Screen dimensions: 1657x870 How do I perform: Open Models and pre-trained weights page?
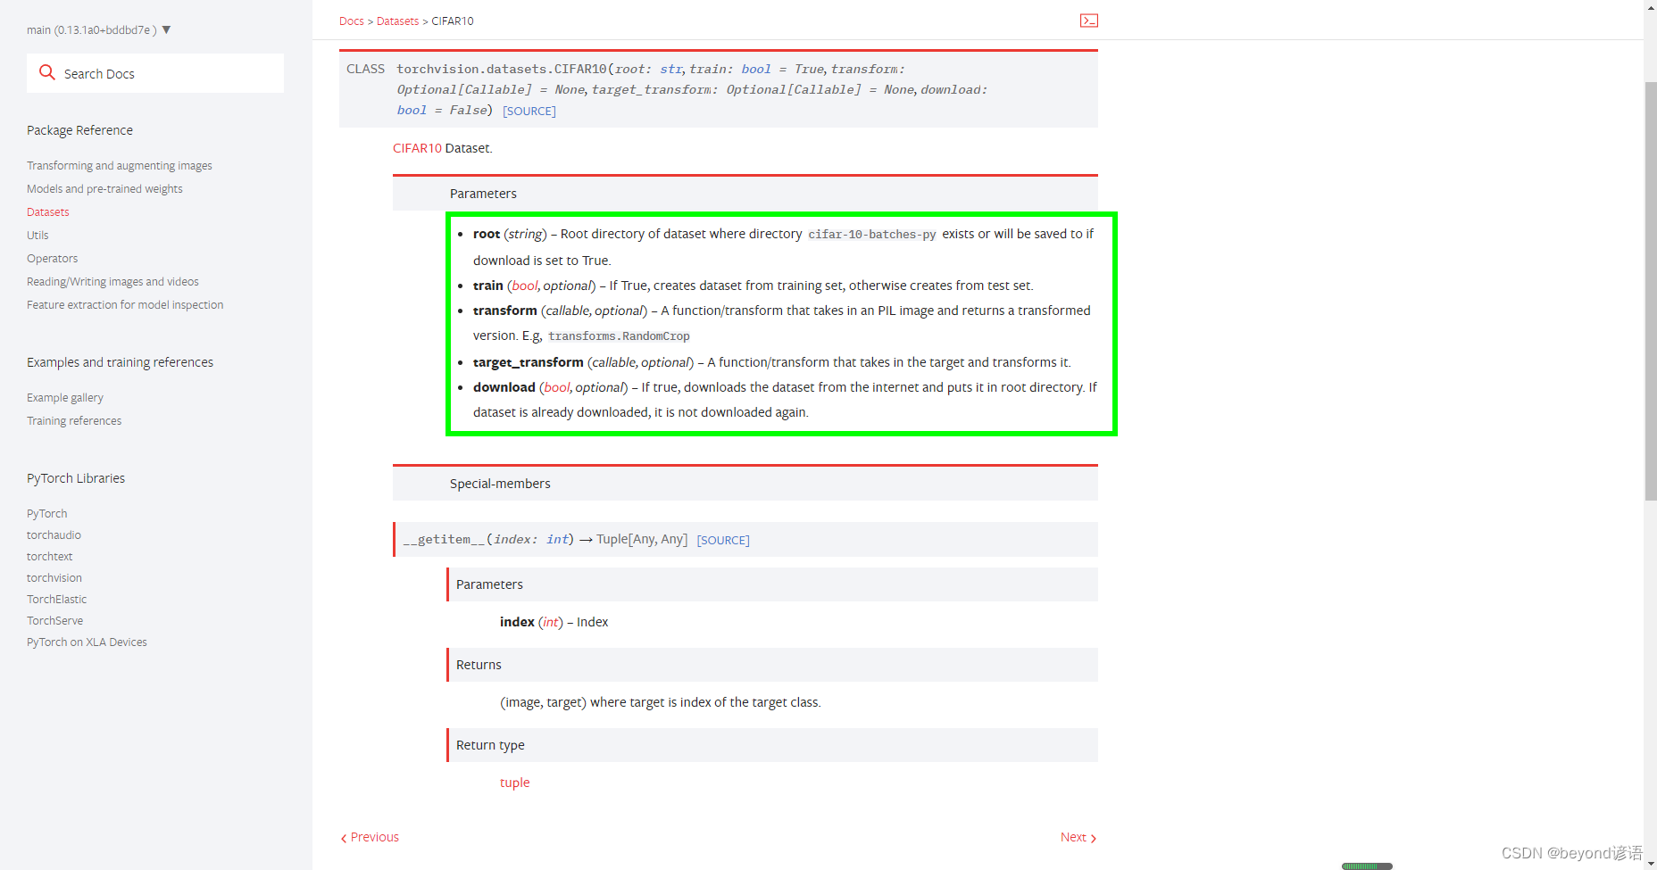click(x=104, y=189)
